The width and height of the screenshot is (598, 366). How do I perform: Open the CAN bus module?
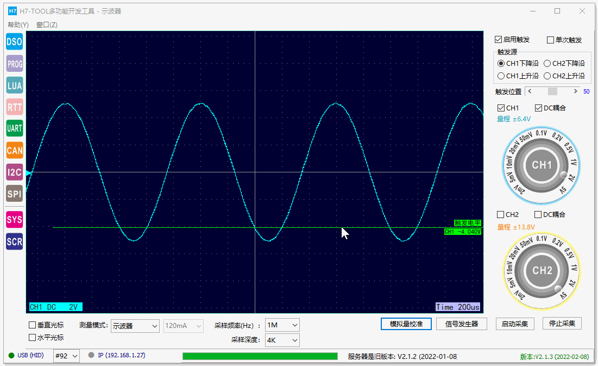[x=15, y=151]
